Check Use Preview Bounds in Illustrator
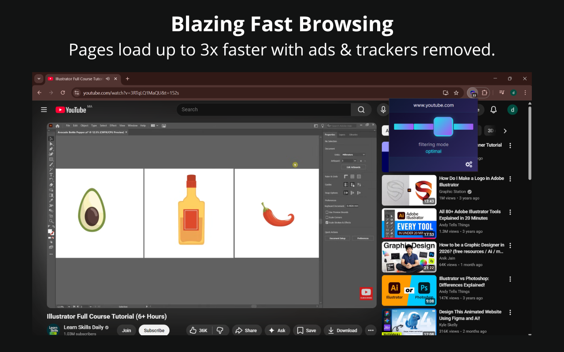The width and height of the screenshot is (564, 352). coord(327,212)
